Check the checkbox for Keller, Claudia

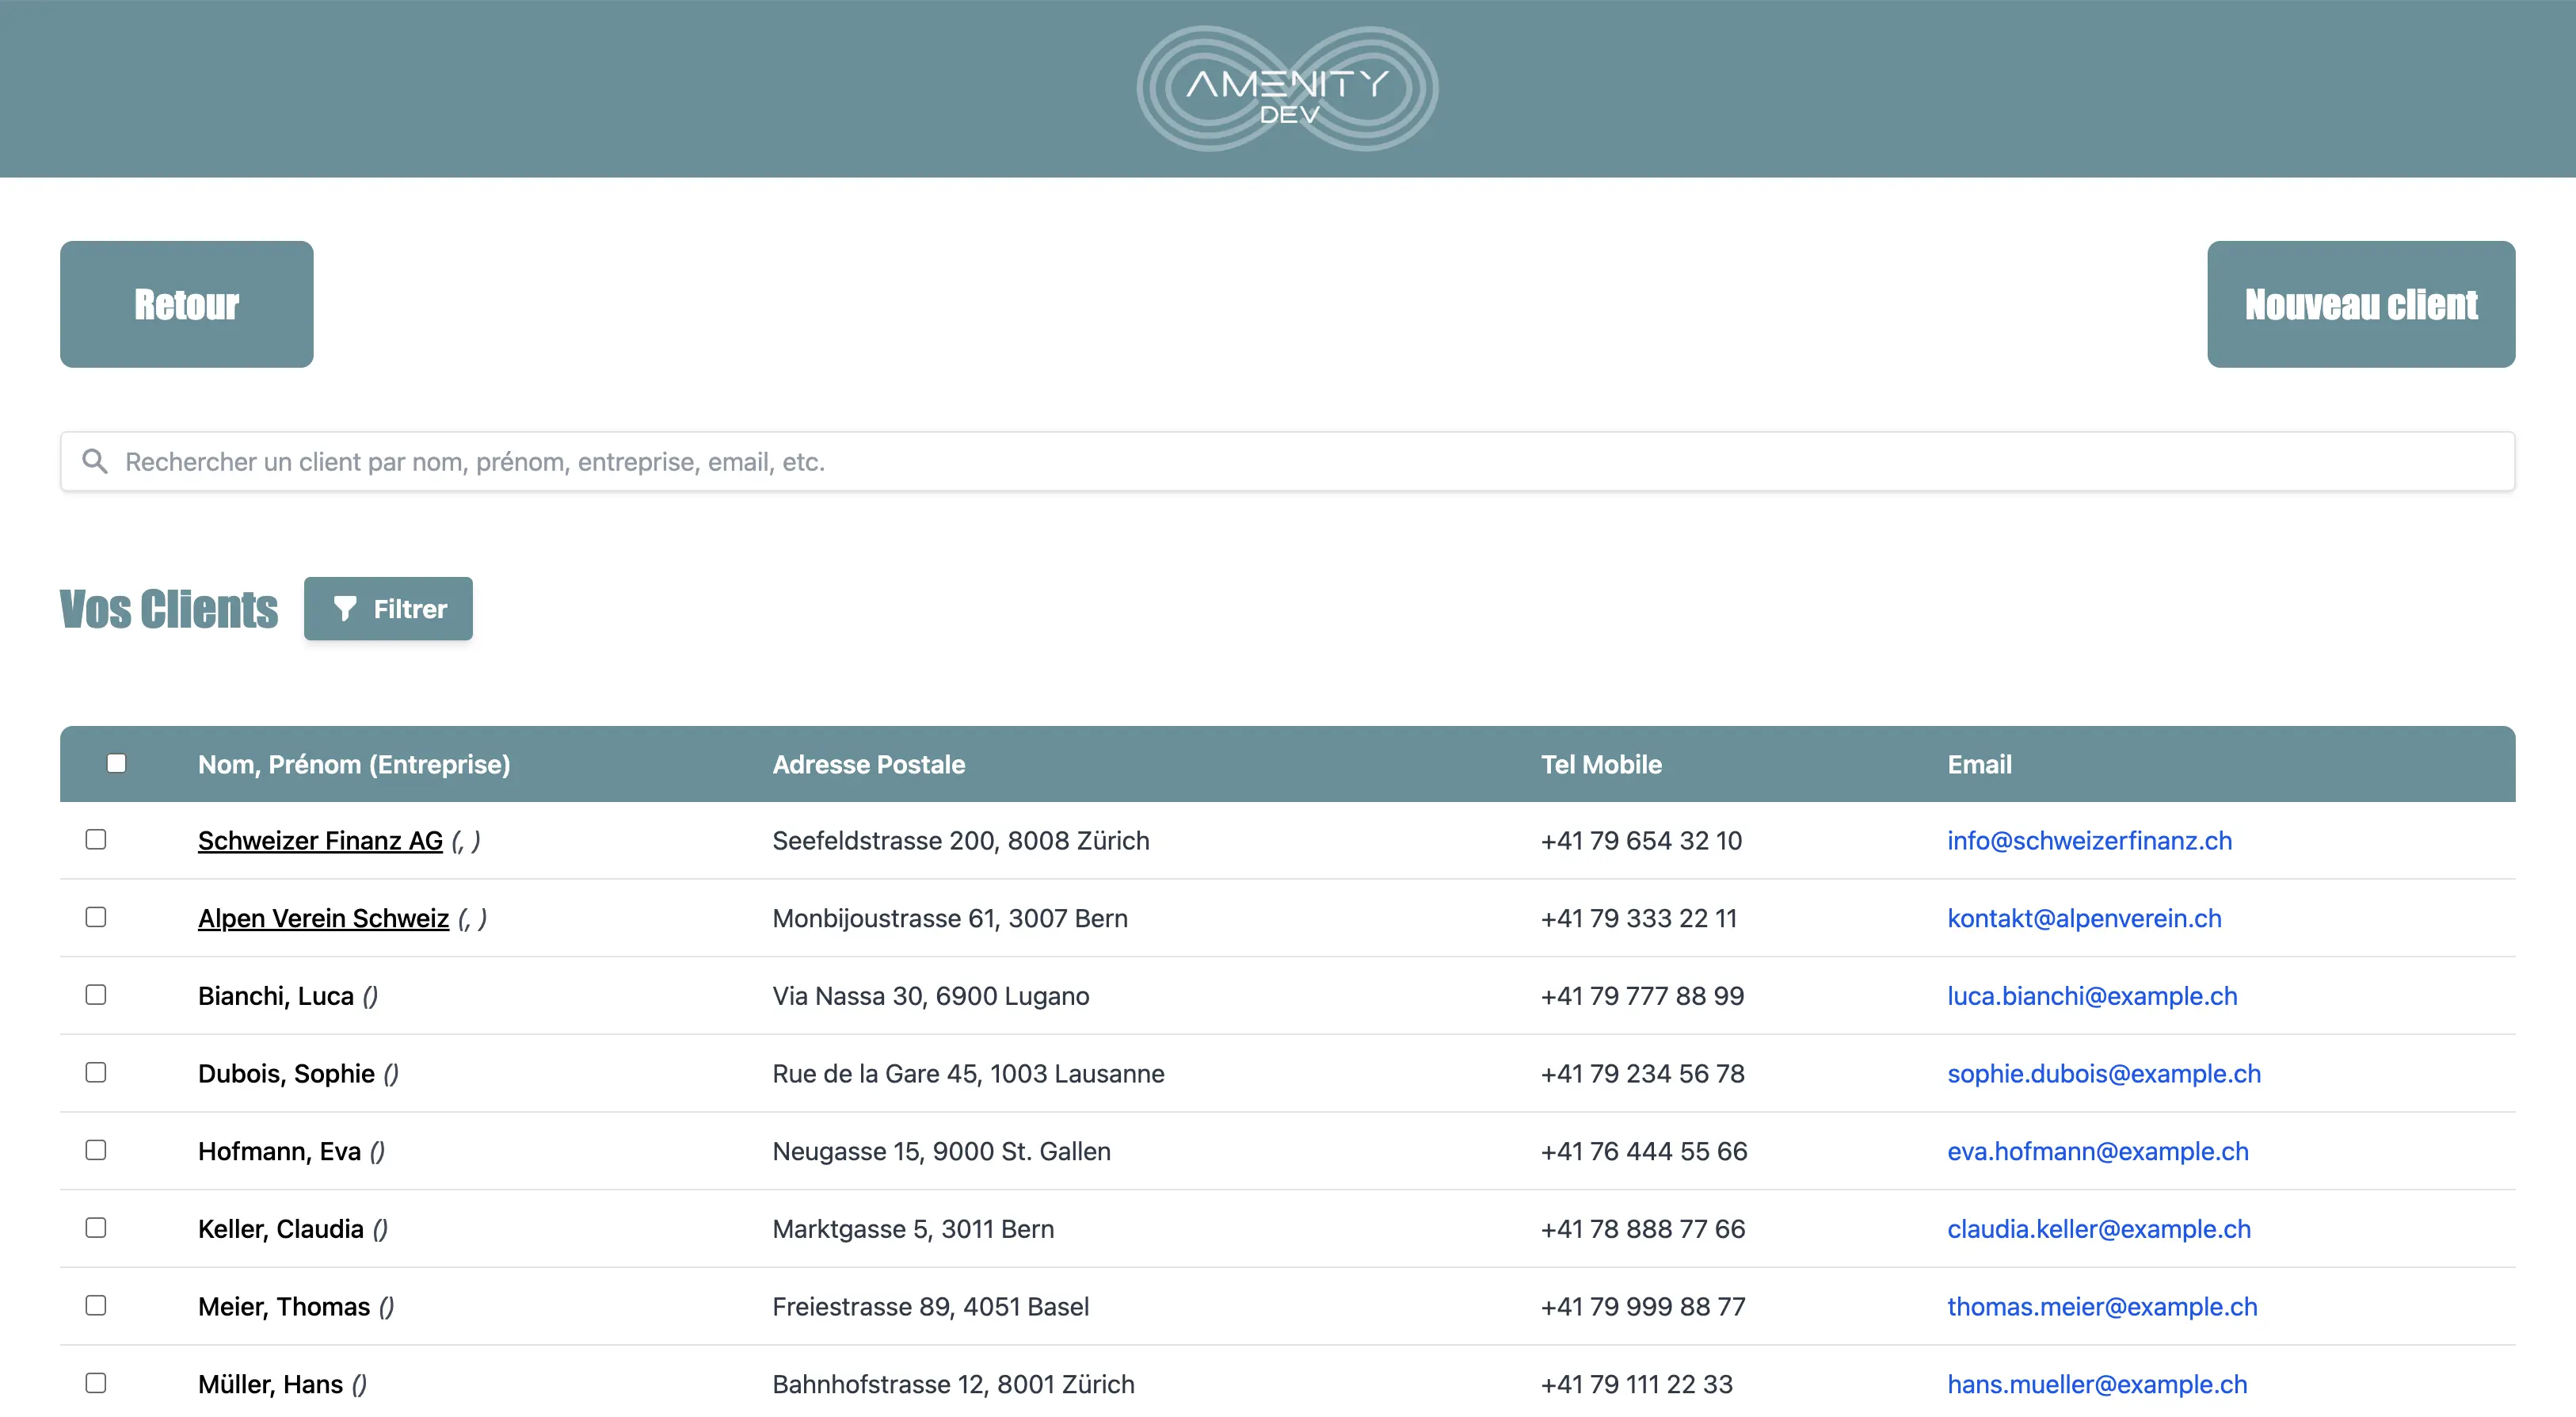coord(96,1228)
